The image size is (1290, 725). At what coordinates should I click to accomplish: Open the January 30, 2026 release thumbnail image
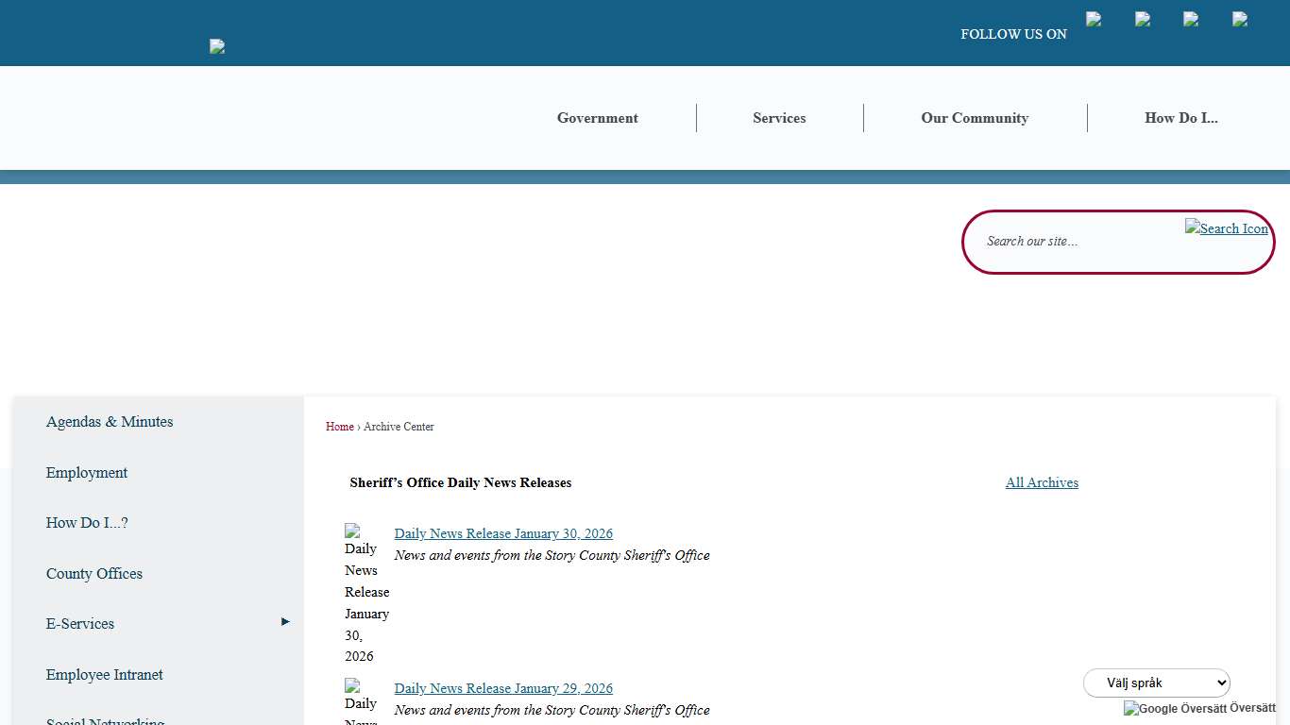[365, 592]
